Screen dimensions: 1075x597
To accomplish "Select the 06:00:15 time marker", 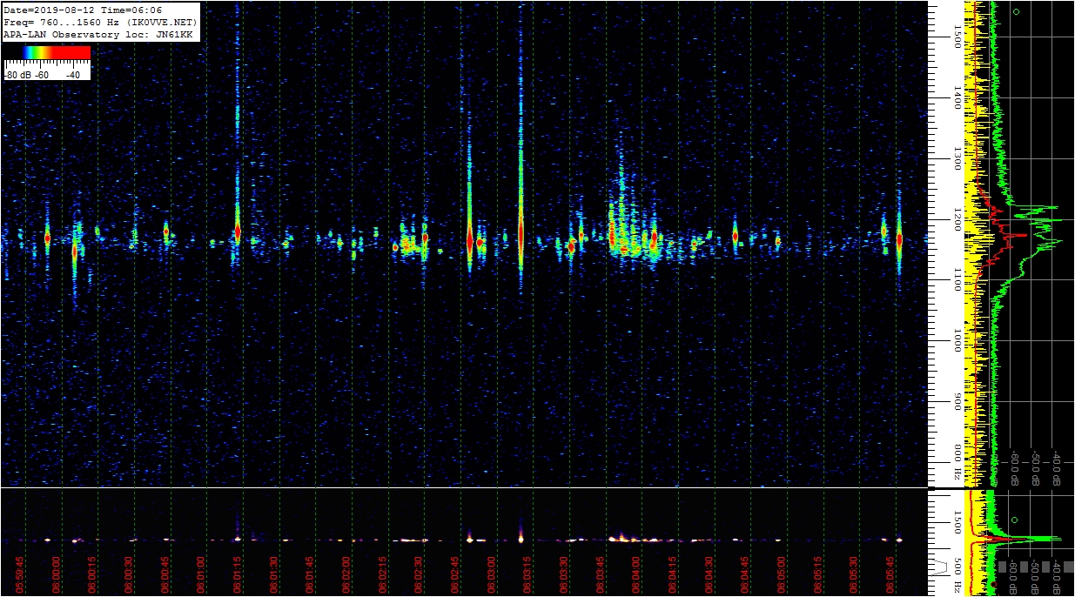I will (x=93, y=573).
